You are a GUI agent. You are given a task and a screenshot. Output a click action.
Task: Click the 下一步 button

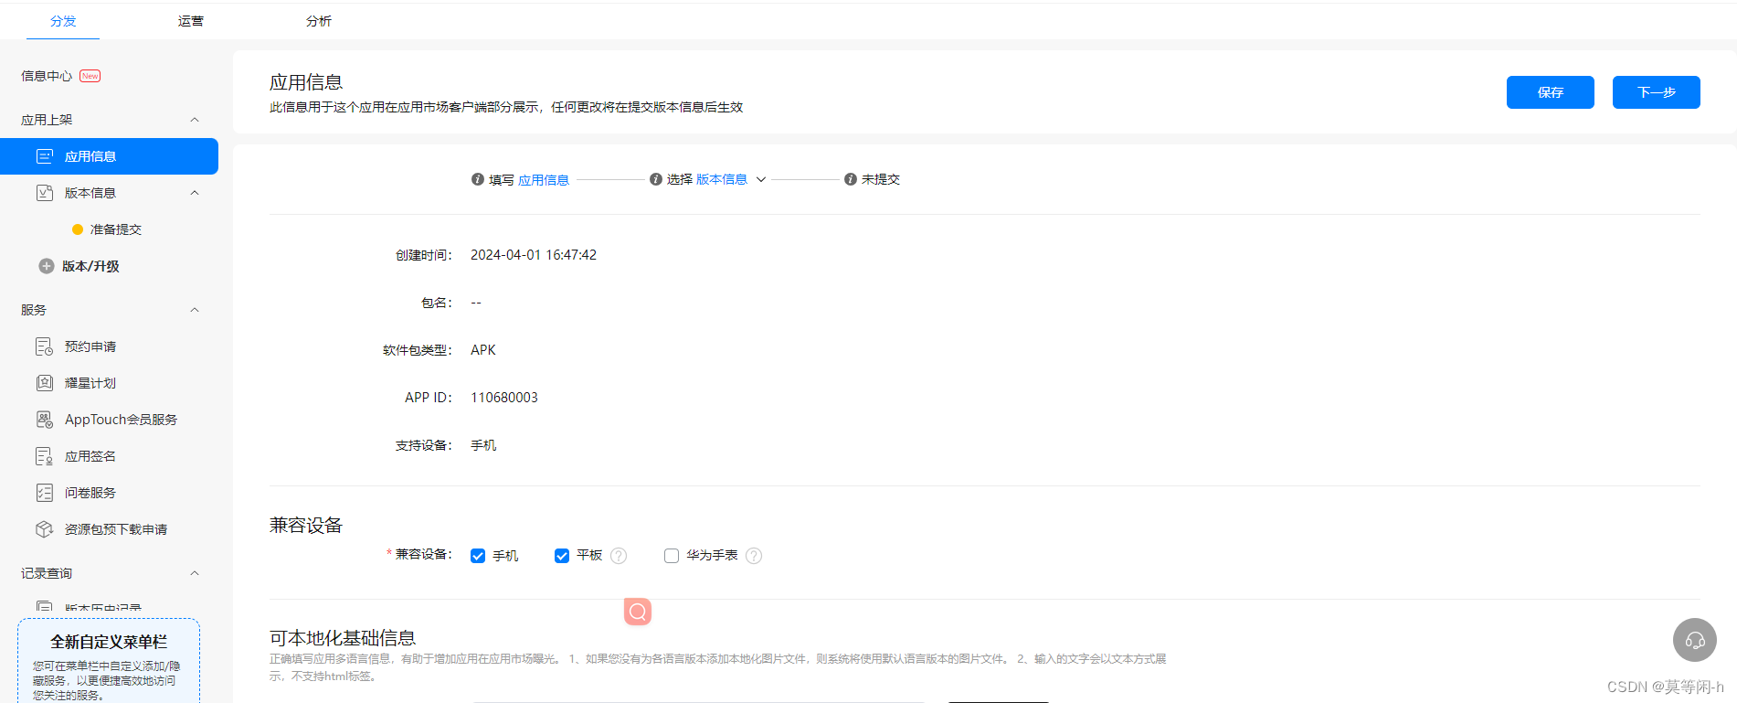pos(1657,92)
